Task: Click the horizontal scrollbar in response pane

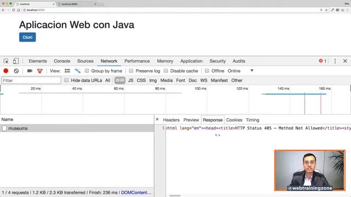Action: coord(175,196)
